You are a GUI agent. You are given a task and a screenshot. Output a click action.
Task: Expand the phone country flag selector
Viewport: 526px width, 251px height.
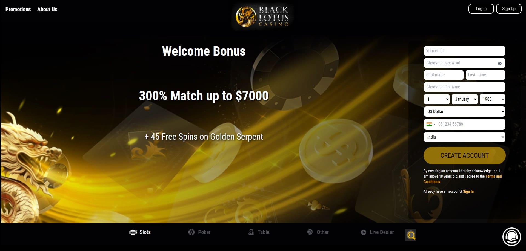(431, 124)
